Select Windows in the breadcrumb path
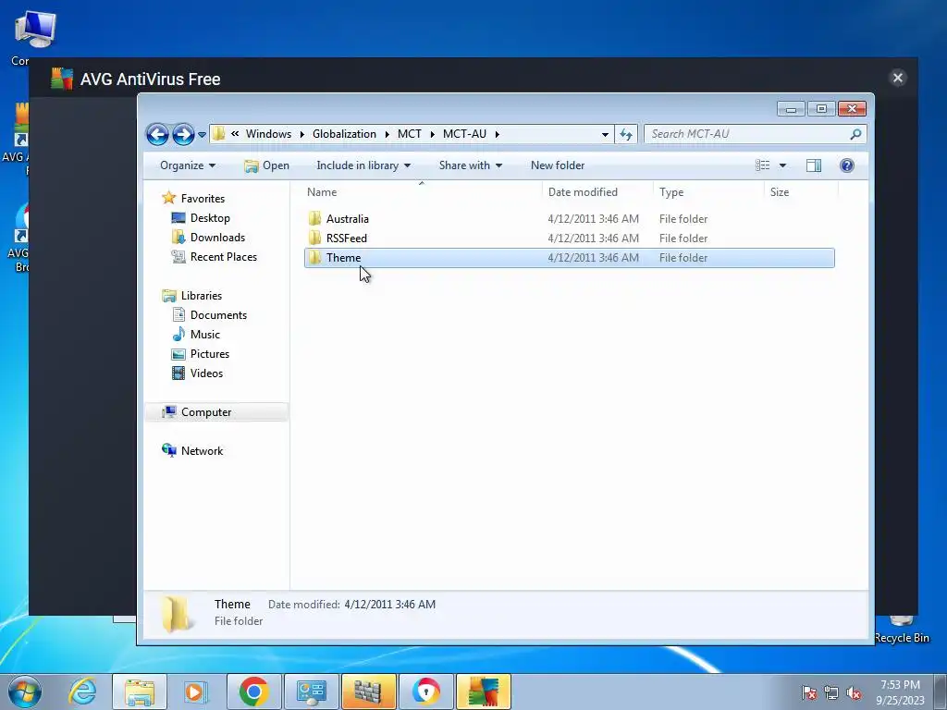Image resolution: width=947 pixels, height=710 pixels. (268, 134)
